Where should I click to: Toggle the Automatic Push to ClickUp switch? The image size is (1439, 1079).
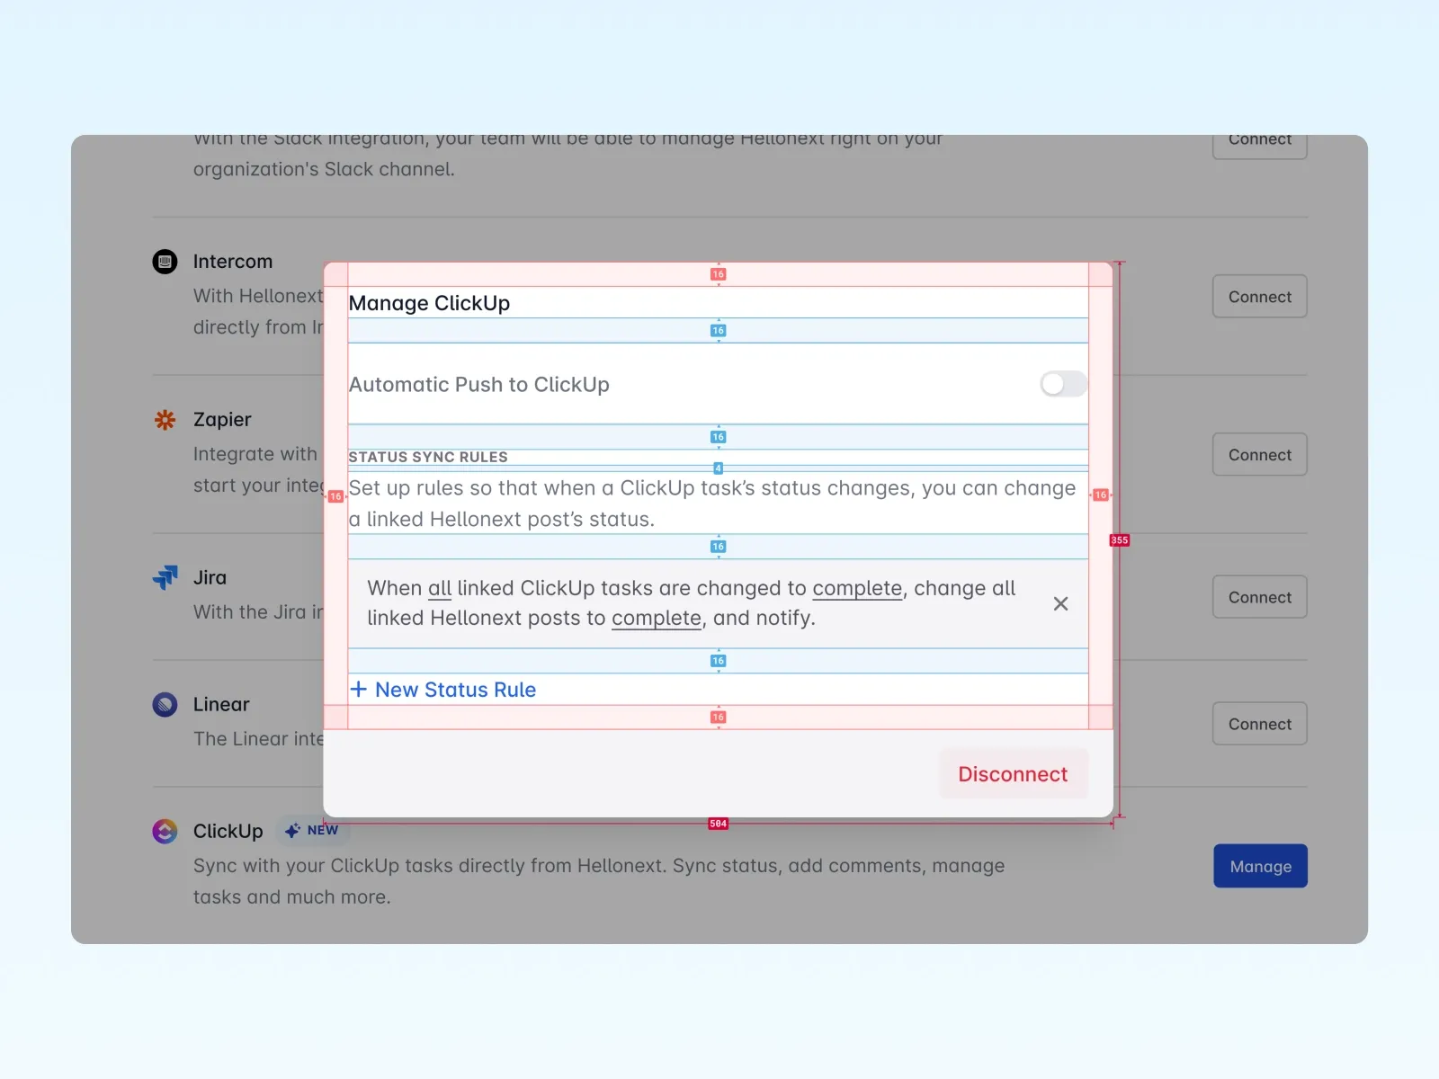click(1063, 384)
